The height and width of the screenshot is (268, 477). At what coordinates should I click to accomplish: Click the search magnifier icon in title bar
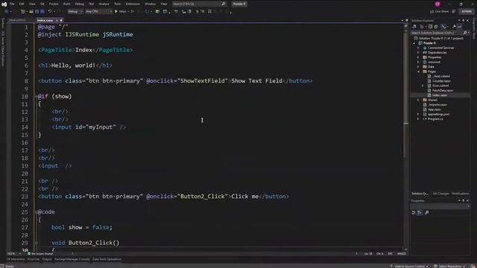(x=224, y=4)
